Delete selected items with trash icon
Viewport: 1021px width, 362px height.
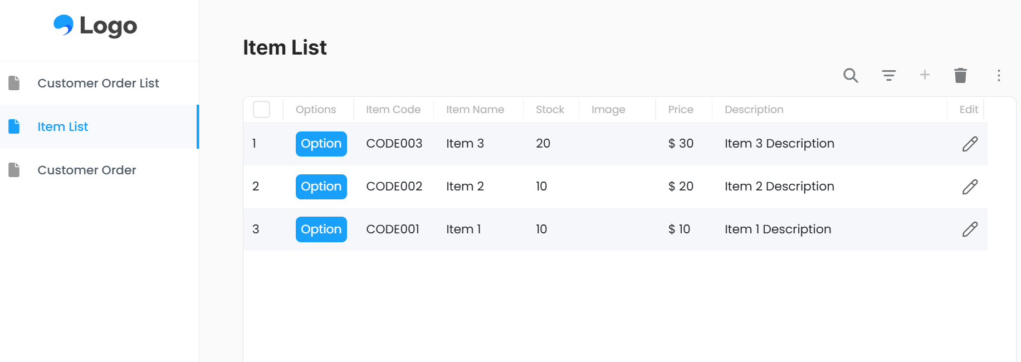(x=960, y=75)
